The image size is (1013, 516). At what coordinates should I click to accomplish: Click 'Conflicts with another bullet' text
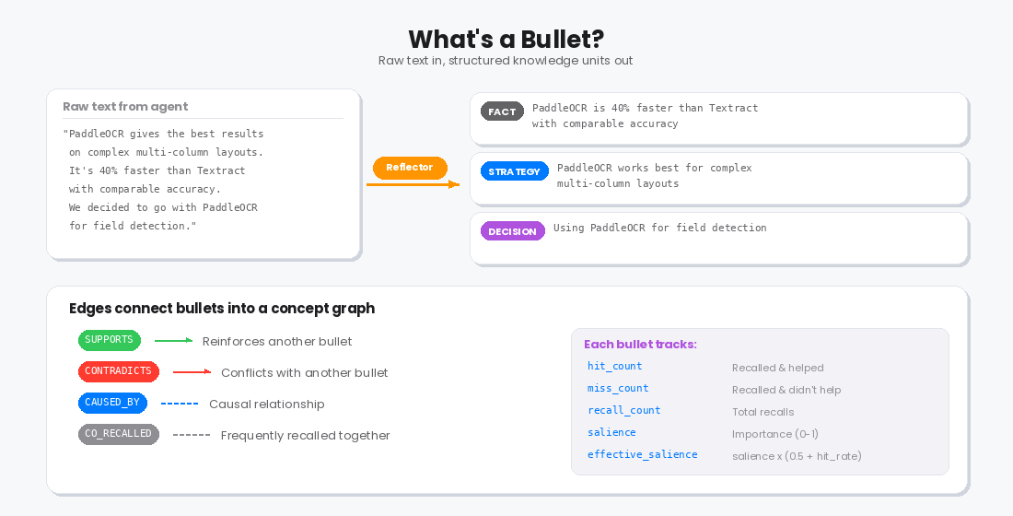click(x=304, y=373)
